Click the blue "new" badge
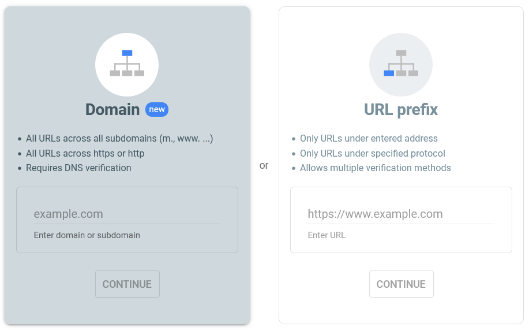This screenshot has height=330, width=529. tap(157, 110)
